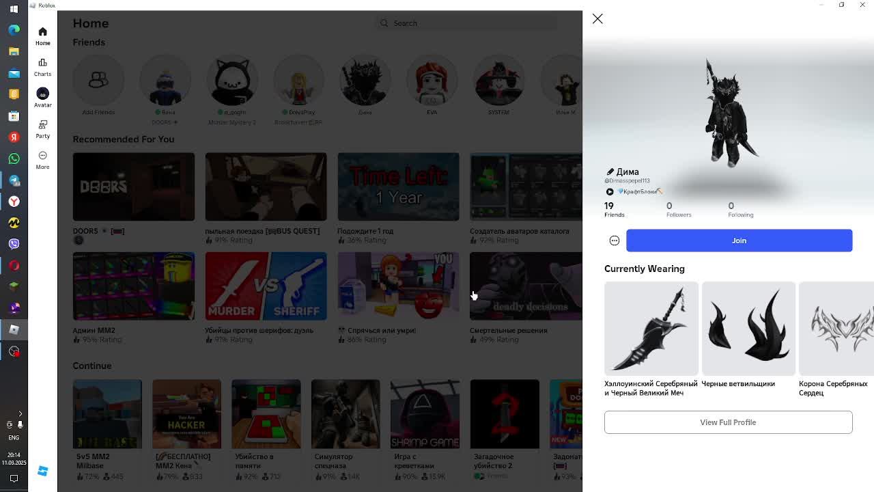Viewport: 874px width, 492px height.
Task: Click the pencil edit icon beside Дима
Action: 610,172
